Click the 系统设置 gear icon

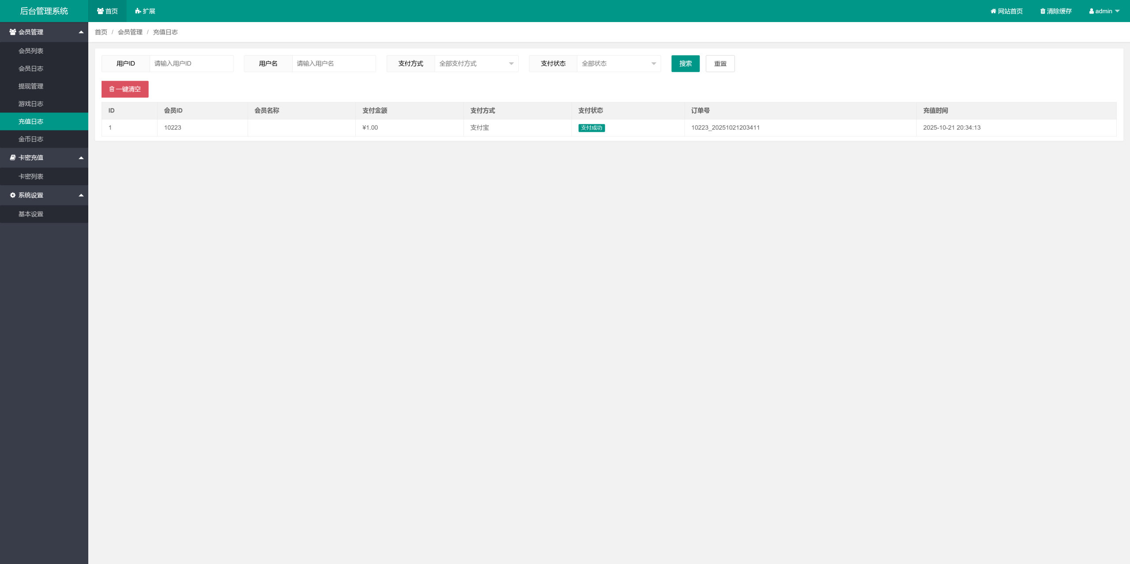pyautogui.click(x=12, y=195)
